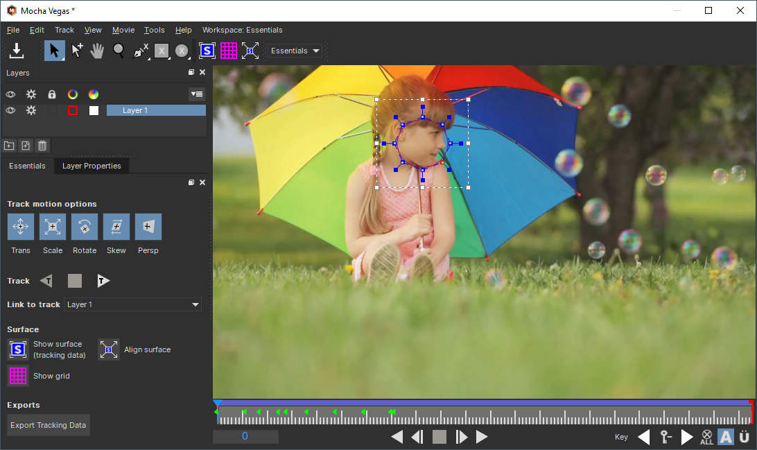Open the Essentials workspace dropdown
Screen dimensions: 757x450
pos(296,51)
